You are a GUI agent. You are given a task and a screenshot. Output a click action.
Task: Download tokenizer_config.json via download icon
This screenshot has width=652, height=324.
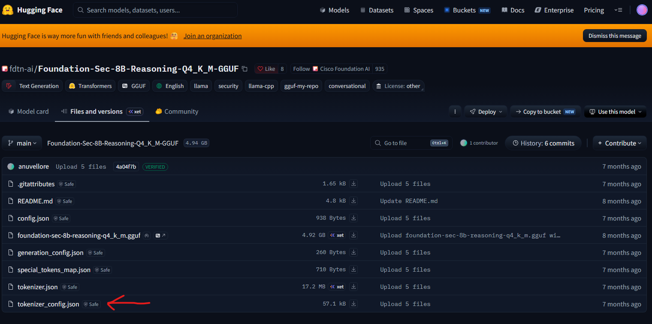pos(353,304)
